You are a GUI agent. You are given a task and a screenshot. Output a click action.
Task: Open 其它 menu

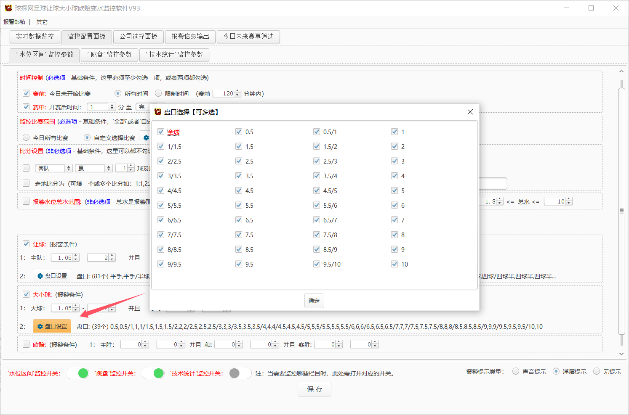42,22
